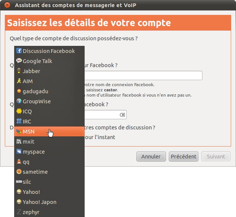This screenshot has height=217, width=236.
Task: Select myspace account type
Action: [49, 152]
